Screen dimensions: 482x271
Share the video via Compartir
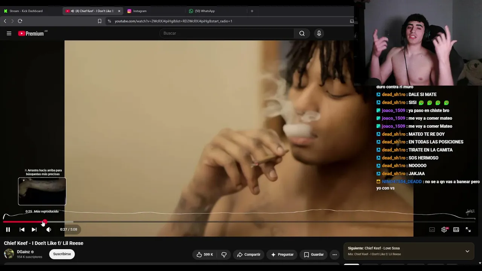pos(249,255)
